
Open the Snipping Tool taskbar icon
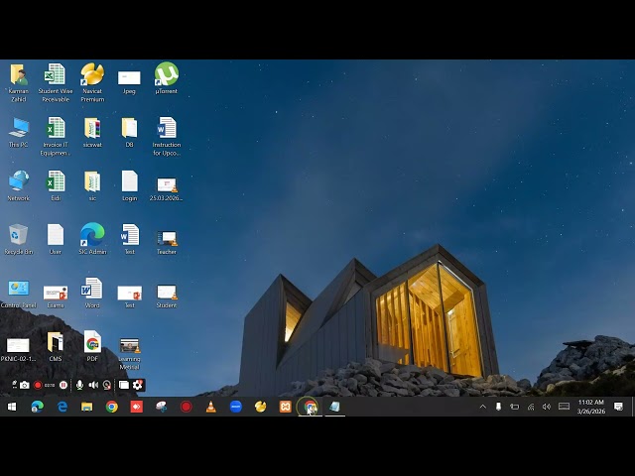161,407
